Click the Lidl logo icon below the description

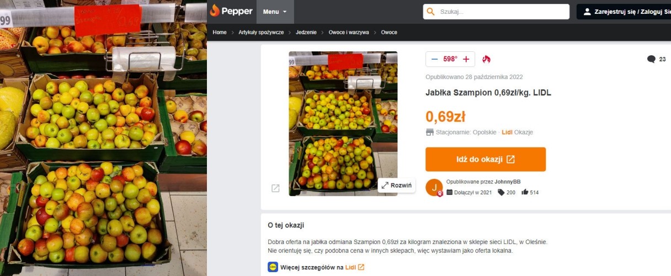273,267
